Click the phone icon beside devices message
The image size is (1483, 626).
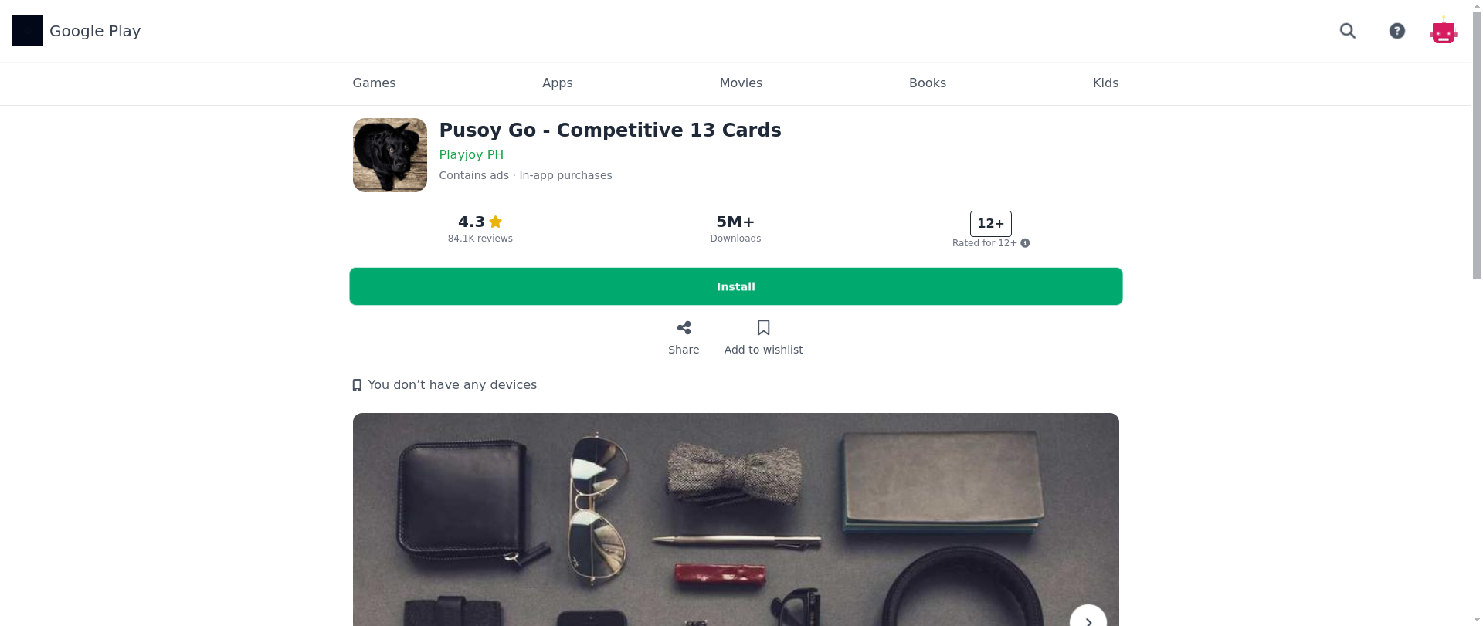357,385
